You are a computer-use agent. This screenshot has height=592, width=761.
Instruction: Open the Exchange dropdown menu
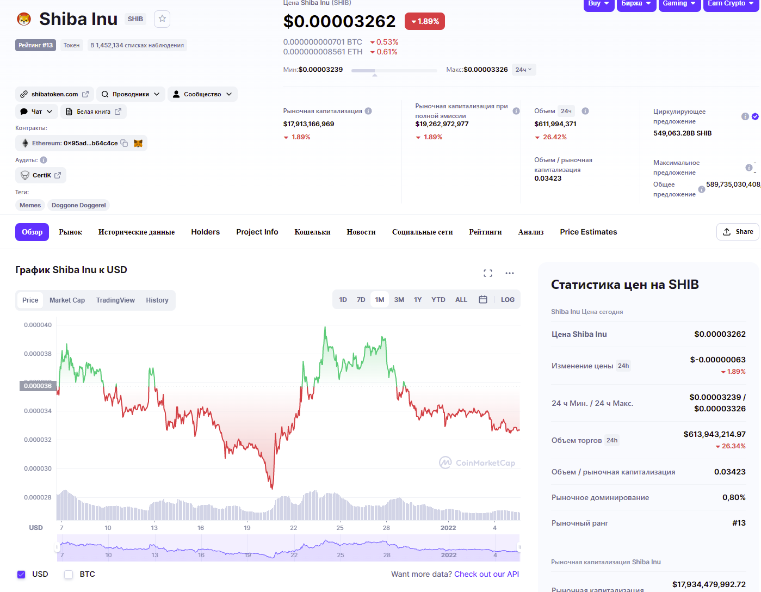pyautogui.click(x=636, y=4)
